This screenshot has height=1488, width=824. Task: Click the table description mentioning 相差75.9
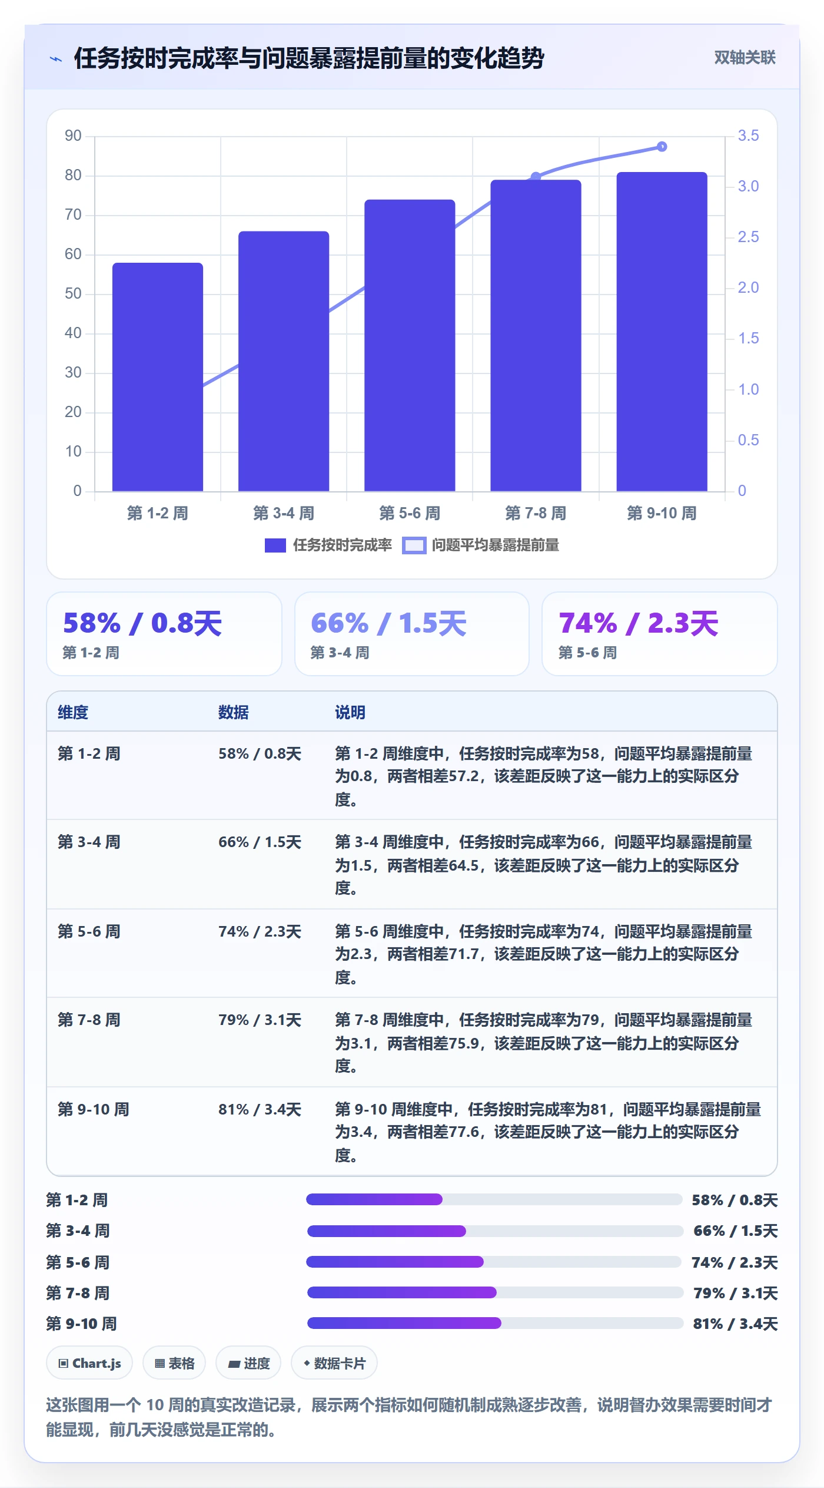(x=544, y=1043)
